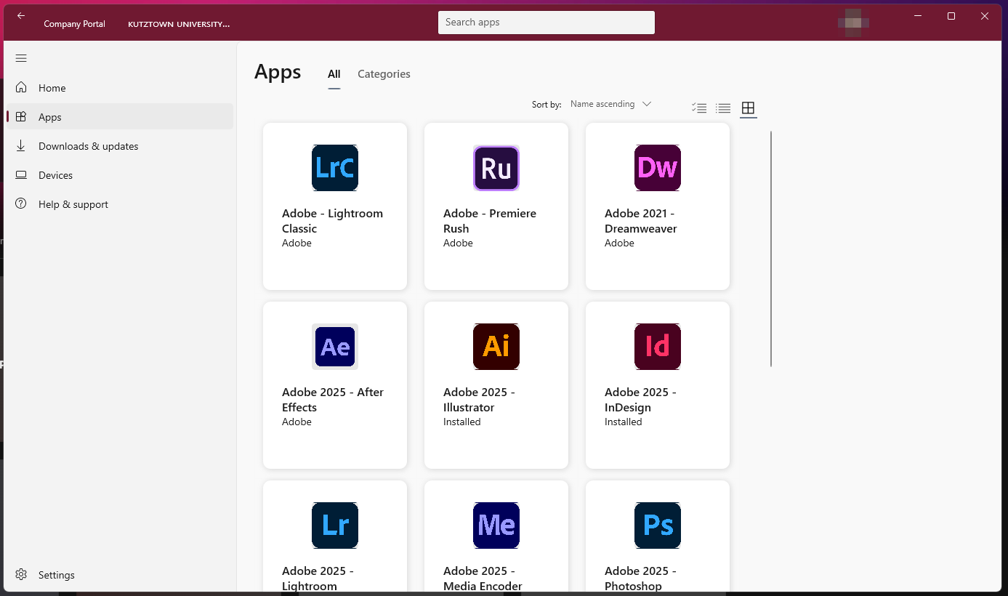Click Adobe publisher under After Effects
Screen dimensions: 1008x596
click(297, 422)
